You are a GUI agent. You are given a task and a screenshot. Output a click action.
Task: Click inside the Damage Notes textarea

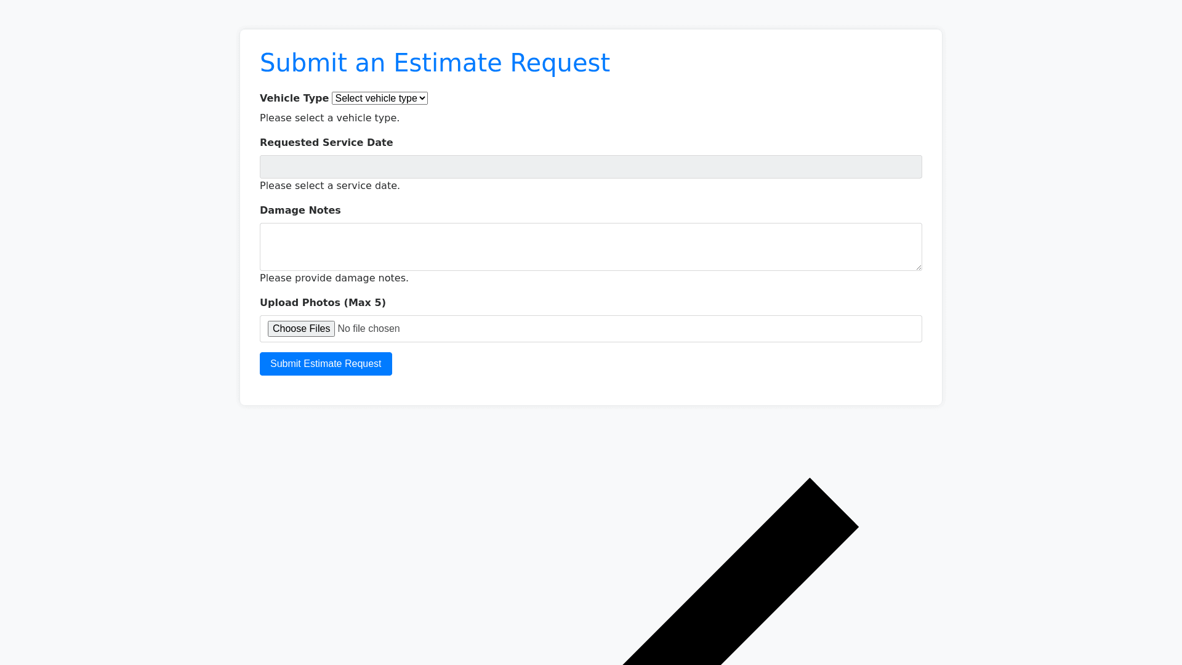[590, 246]
